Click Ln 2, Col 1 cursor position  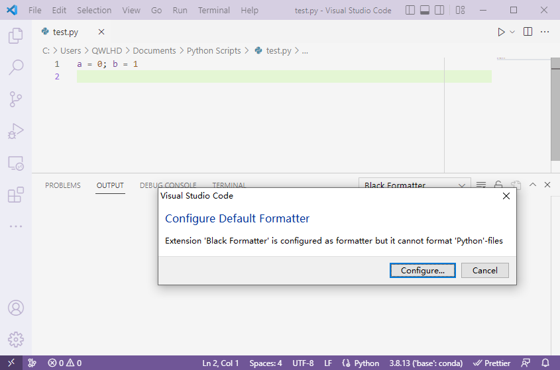(x=221, y=363)
